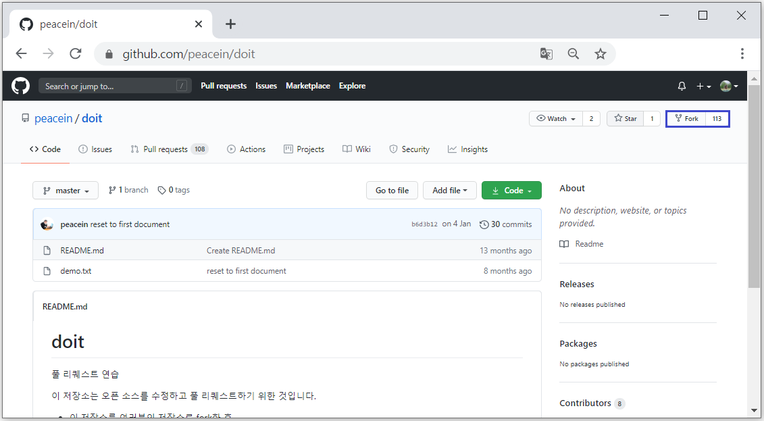Click the stargazers count 1
Screen dimensions: 764x421
pyautogui.click(x=652, y=118)
